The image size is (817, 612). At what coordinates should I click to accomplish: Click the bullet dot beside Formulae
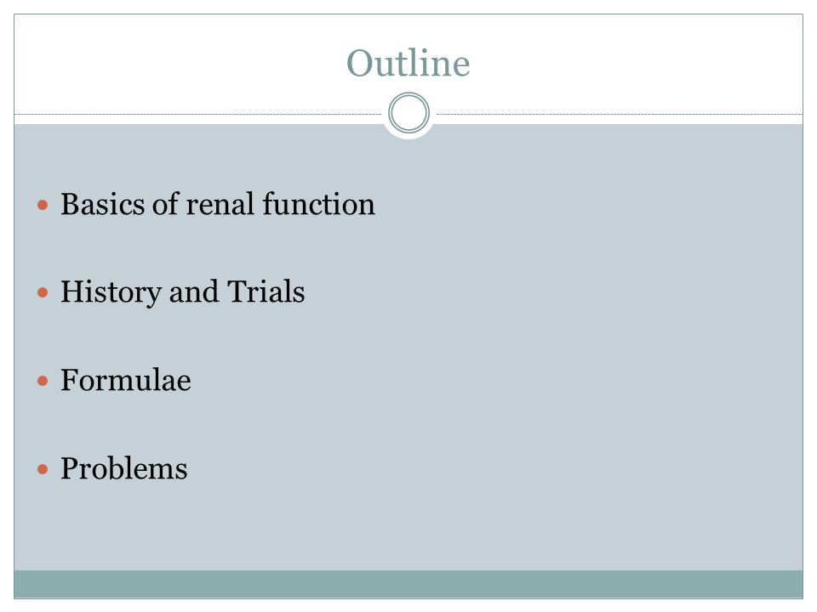43,382
